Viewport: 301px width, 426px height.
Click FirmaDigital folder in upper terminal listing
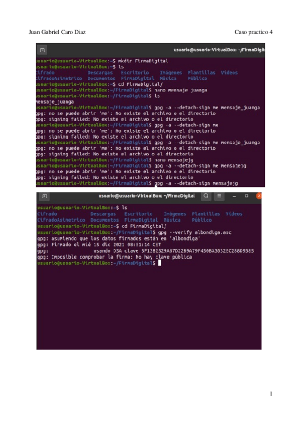pos(138,78)
